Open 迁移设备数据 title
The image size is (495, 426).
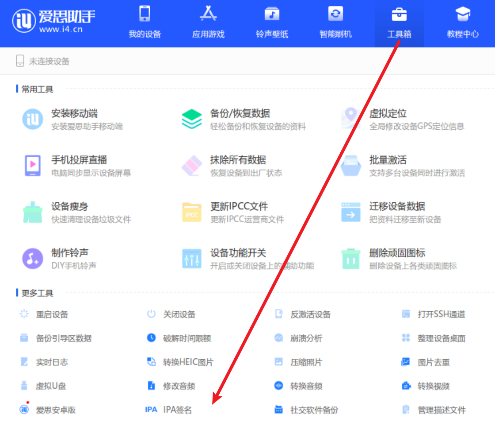pos(397,206)
